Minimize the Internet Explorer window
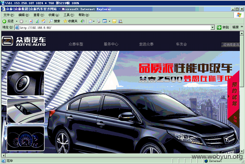The image size is (245, 164). [x=233, y=9]
